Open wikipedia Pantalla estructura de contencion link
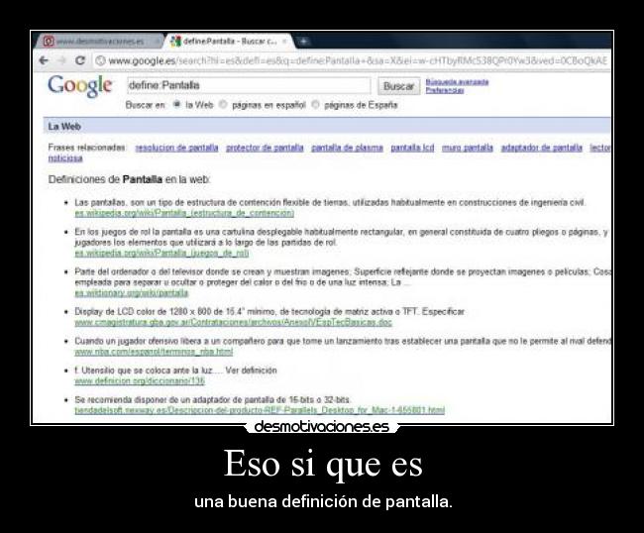644x533 pixels. click(184, 213)
